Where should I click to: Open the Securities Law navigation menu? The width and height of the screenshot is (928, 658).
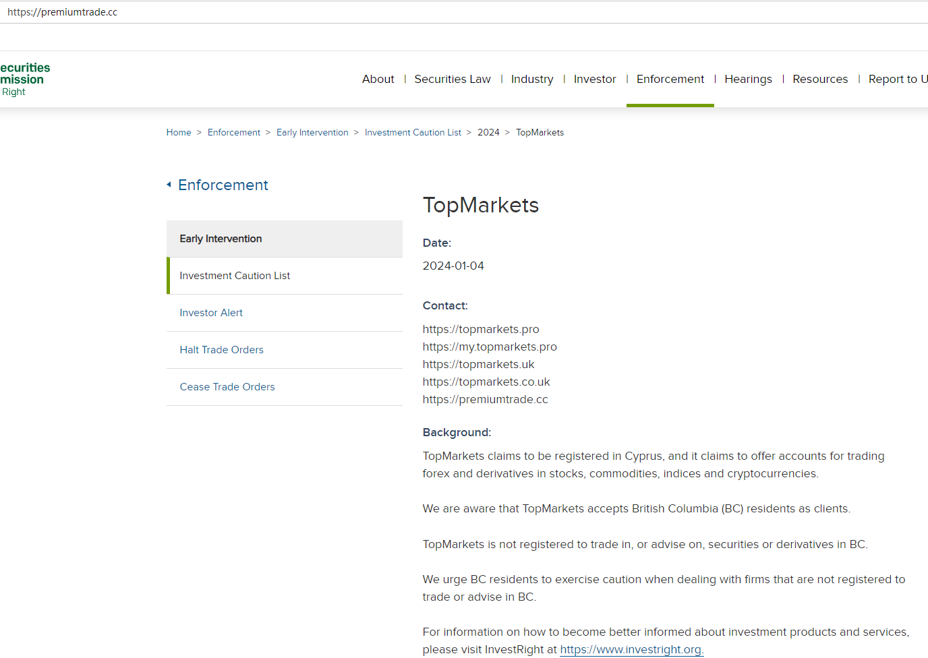click(x=453, y=79)
